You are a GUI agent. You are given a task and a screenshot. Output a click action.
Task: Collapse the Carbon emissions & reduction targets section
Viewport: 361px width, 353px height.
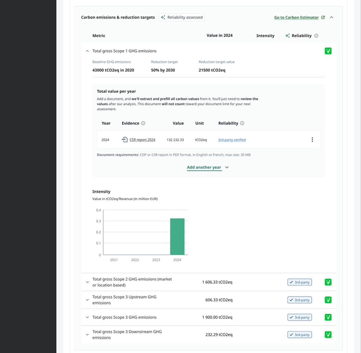coord(331,17)
